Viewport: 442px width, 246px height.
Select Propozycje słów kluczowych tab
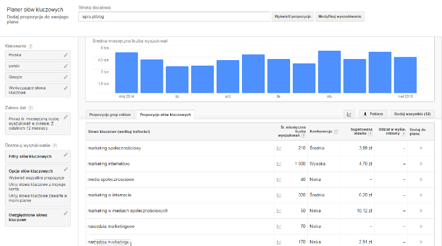point(165,115)
